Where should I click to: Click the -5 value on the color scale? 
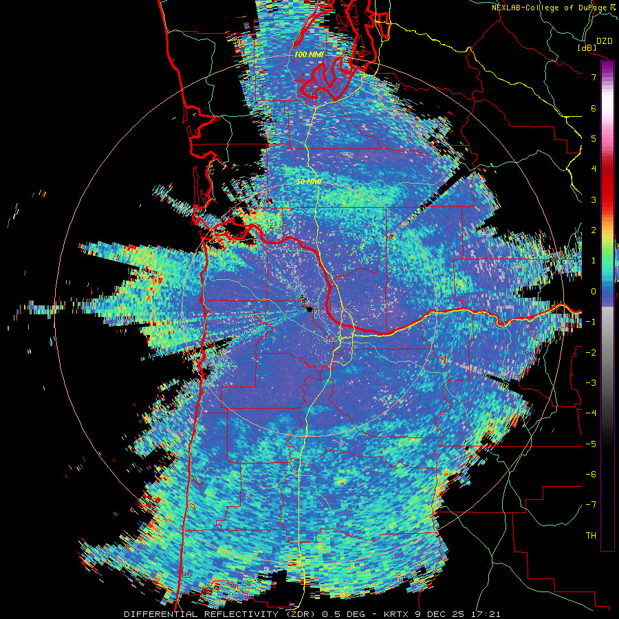(591, 444)
